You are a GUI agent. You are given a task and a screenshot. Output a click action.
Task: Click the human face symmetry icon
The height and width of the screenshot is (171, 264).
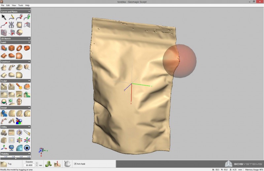click(x=19, y=102)
